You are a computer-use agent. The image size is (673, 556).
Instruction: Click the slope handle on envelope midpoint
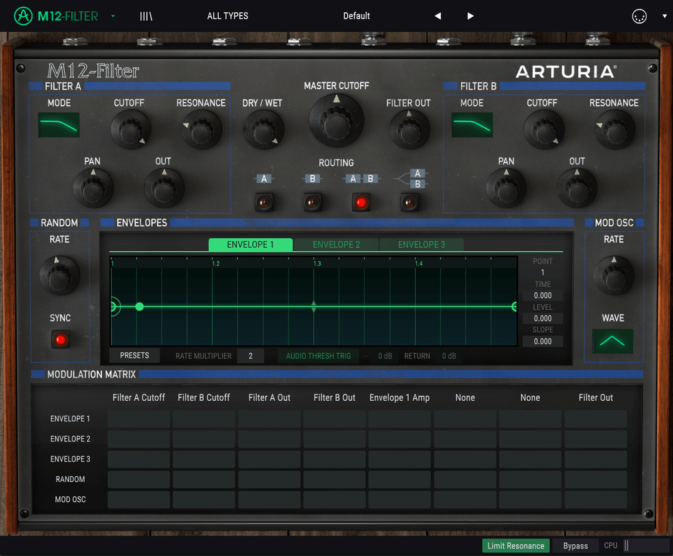313,307
